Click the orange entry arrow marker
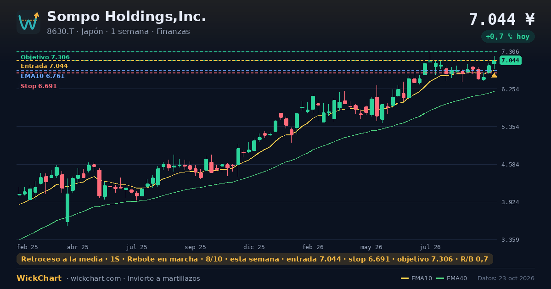The image size is (551, 289). click(494, 75)
